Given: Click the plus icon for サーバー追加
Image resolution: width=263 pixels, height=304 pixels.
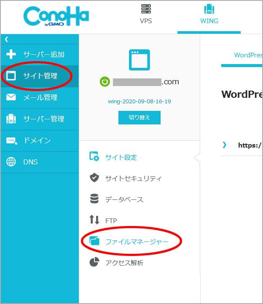Looking at the screenshot, I should 11,54.
